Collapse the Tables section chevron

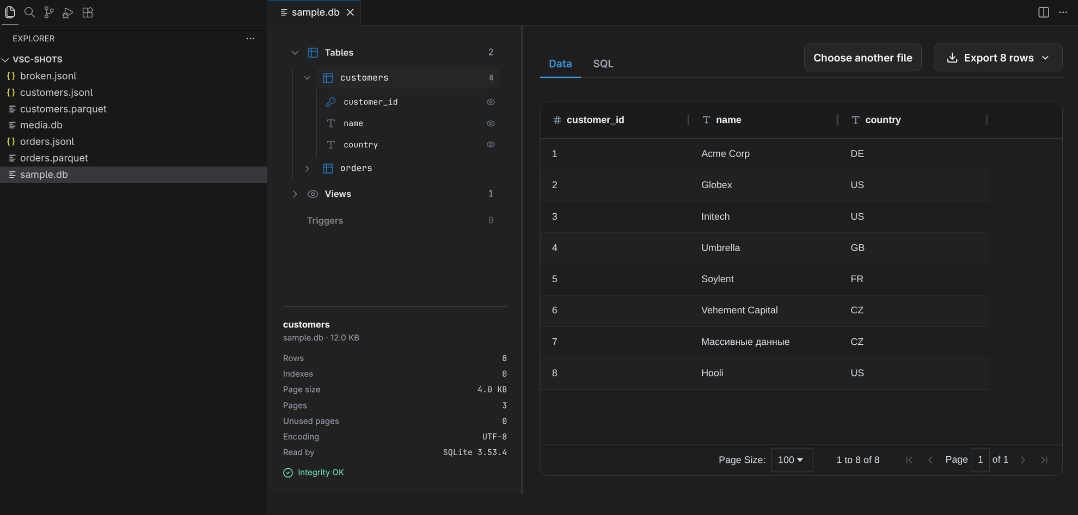click(295, 53)
